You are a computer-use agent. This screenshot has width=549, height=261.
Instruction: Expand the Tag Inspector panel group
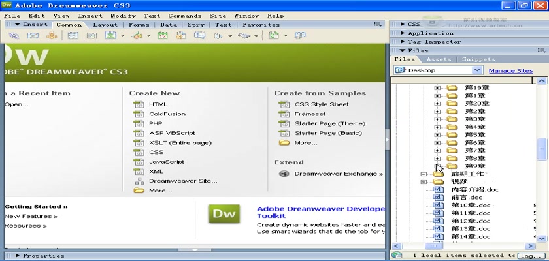pyautogui.click(x=403, y=42)
